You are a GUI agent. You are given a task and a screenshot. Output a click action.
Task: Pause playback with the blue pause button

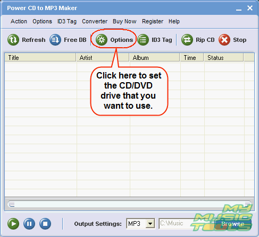coord(29,224)
